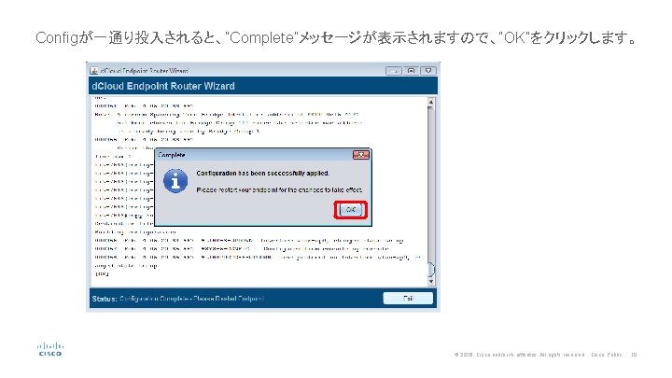Click the Cisco logo on the slide
The image size is (672, 378).
50,349
